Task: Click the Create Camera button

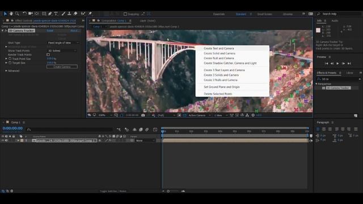Action: coord(62,67)
